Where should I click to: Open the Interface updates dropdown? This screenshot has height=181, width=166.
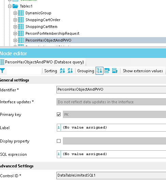pyautogui.click(x=111, y=102)
